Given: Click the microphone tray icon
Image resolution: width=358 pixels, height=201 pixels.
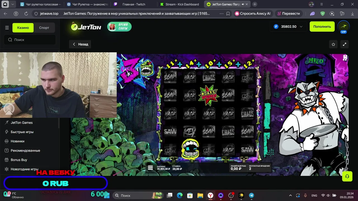Looking at the screenshot, I should point(305,195).
